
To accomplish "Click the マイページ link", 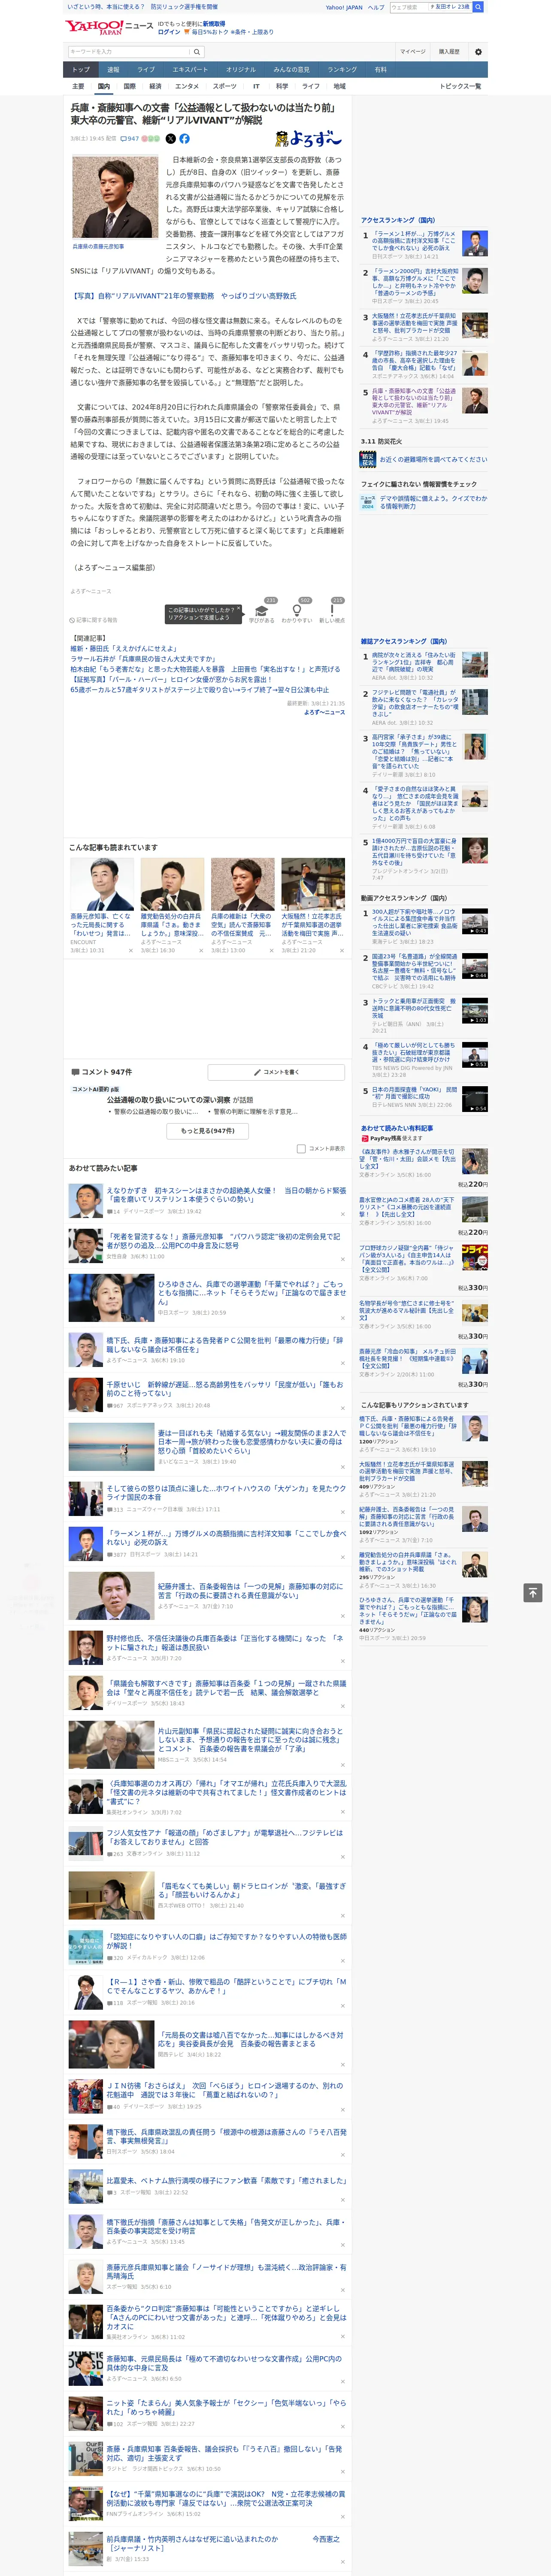I will click(412, 51).
